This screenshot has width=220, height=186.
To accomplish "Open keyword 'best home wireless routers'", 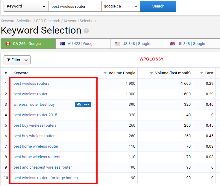I will pyautogui.click(x=37, y=157).
